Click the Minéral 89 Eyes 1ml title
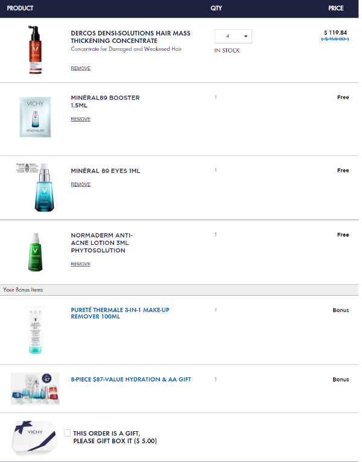The image size is (362, 462). click(105, 171)
